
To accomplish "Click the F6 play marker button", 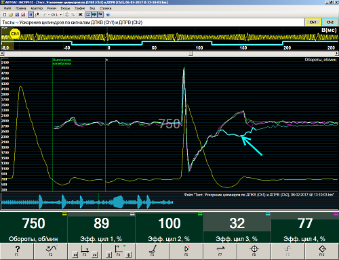I will click(186, 251).
